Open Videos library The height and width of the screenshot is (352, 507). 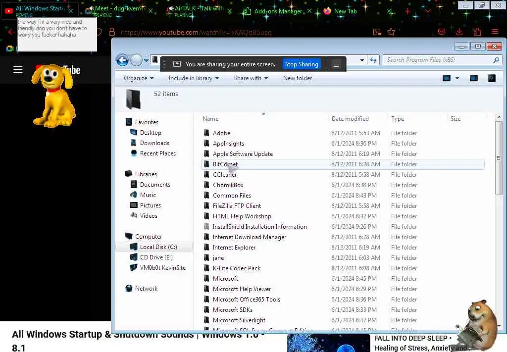pyautogui.click(x=149, y=215)
